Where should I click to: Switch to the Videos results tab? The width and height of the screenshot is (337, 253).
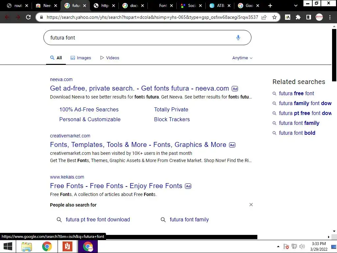pos(109,58)
